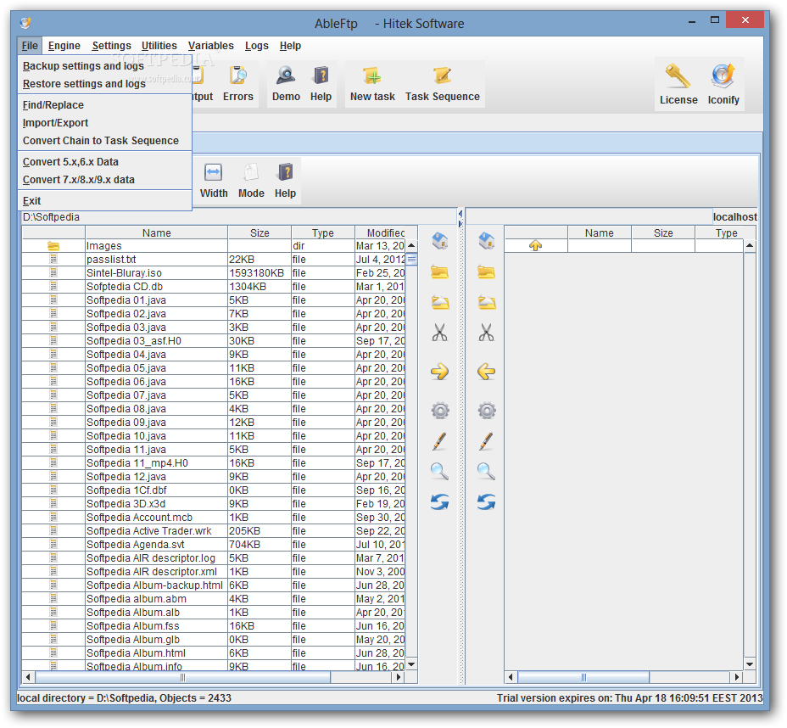Launch the Demo from the toolbar
Screen dimensions: 787x728
pyautogui.click(x=286, y=84)
